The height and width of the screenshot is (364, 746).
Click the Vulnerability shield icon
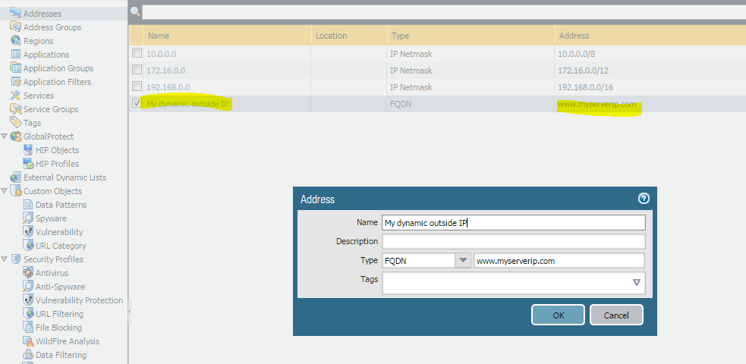pos(28,232)
